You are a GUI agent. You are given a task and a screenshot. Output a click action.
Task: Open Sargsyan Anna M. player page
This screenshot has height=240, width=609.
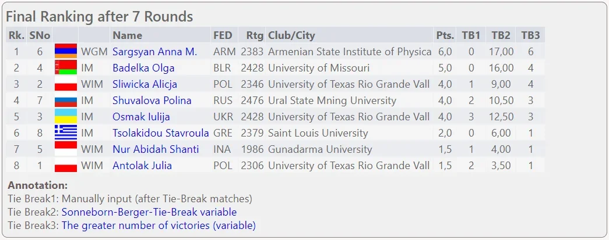click(154, 52)
